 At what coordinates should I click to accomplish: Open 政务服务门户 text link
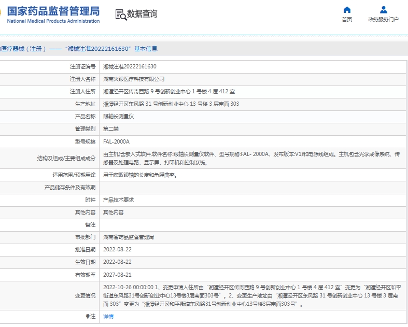(383, 20)
